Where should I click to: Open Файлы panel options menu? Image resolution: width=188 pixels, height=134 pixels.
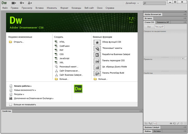(x=185, y=131)
